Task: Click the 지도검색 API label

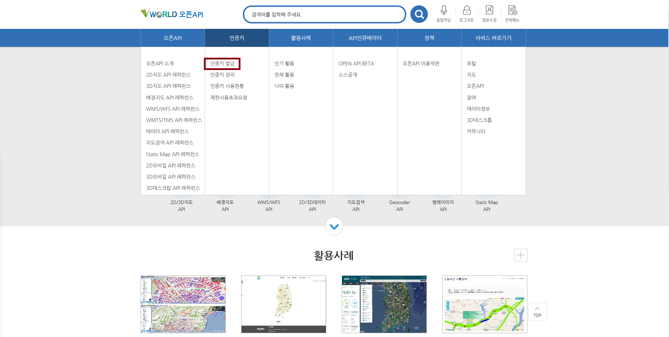Action: [x=356, y=206]
